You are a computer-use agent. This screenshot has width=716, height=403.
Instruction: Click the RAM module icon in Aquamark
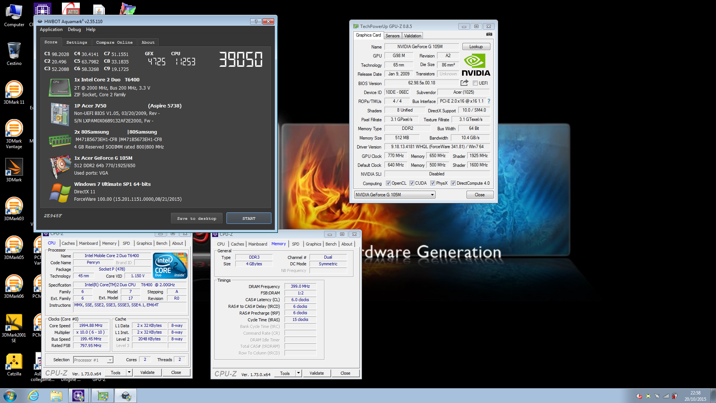coord(60,141)
